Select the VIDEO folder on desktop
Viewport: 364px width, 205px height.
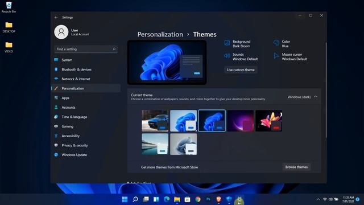point(9,47)
